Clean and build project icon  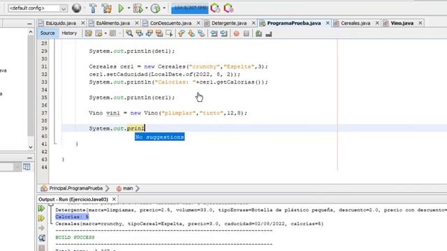click(107, 8)
